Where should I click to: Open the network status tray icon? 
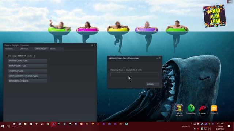tap(205, 128)
